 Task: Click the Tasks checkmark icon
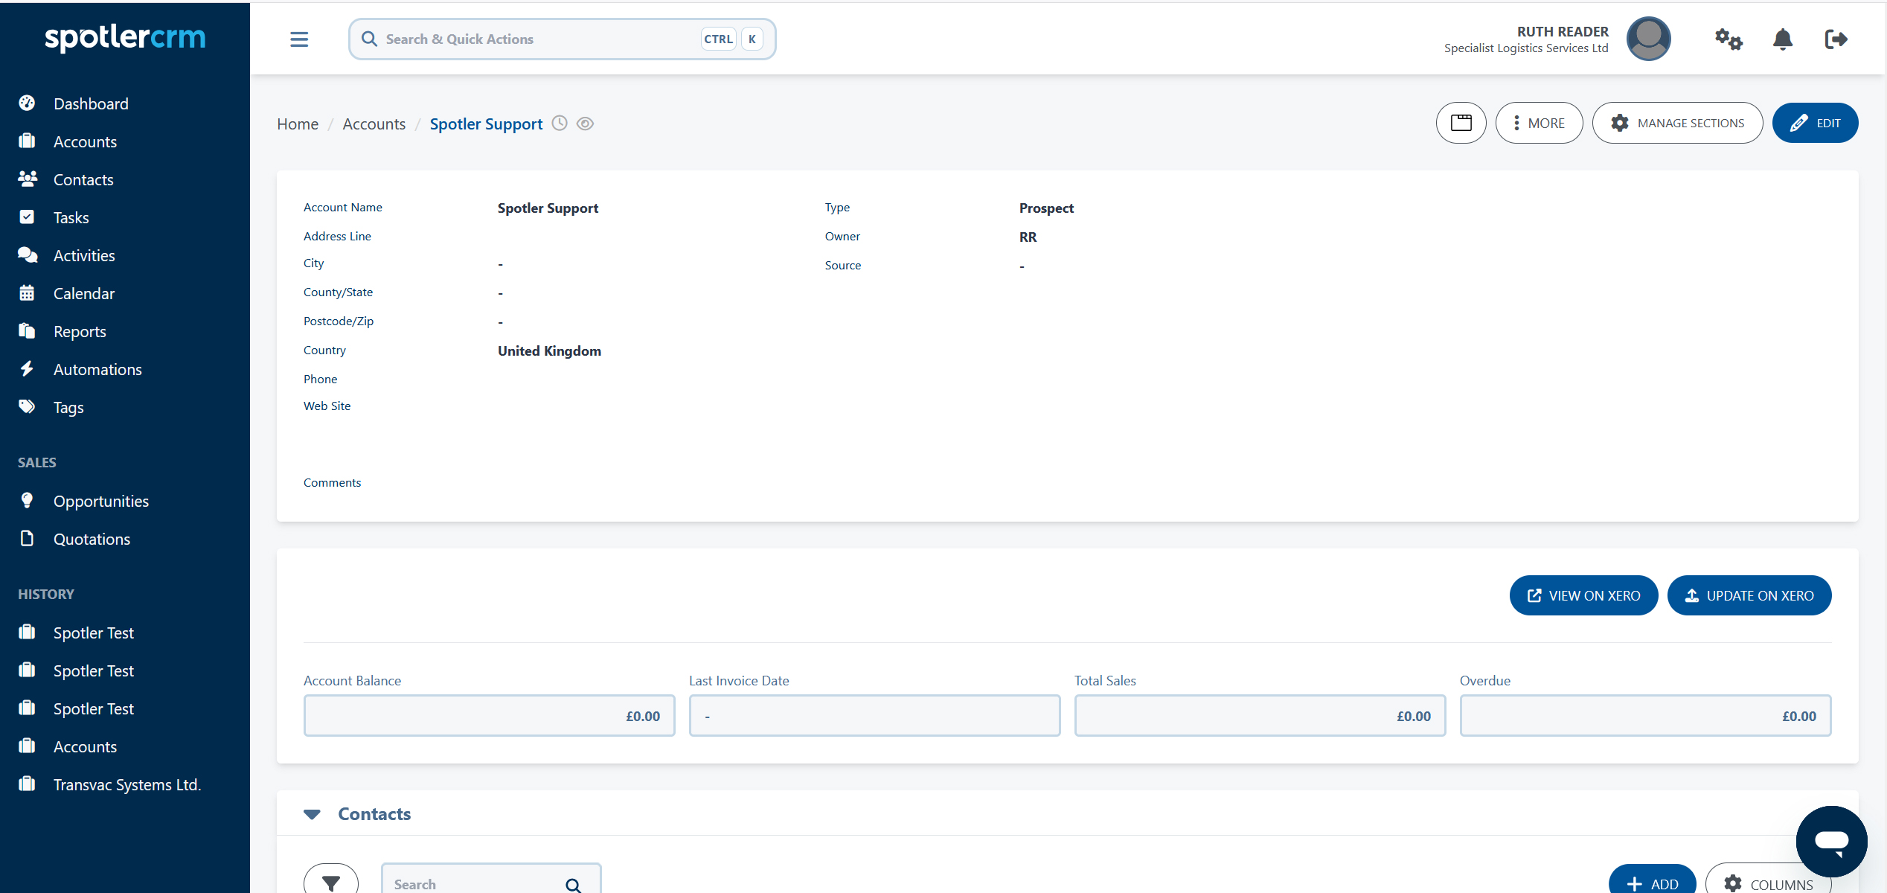point(27,217)
